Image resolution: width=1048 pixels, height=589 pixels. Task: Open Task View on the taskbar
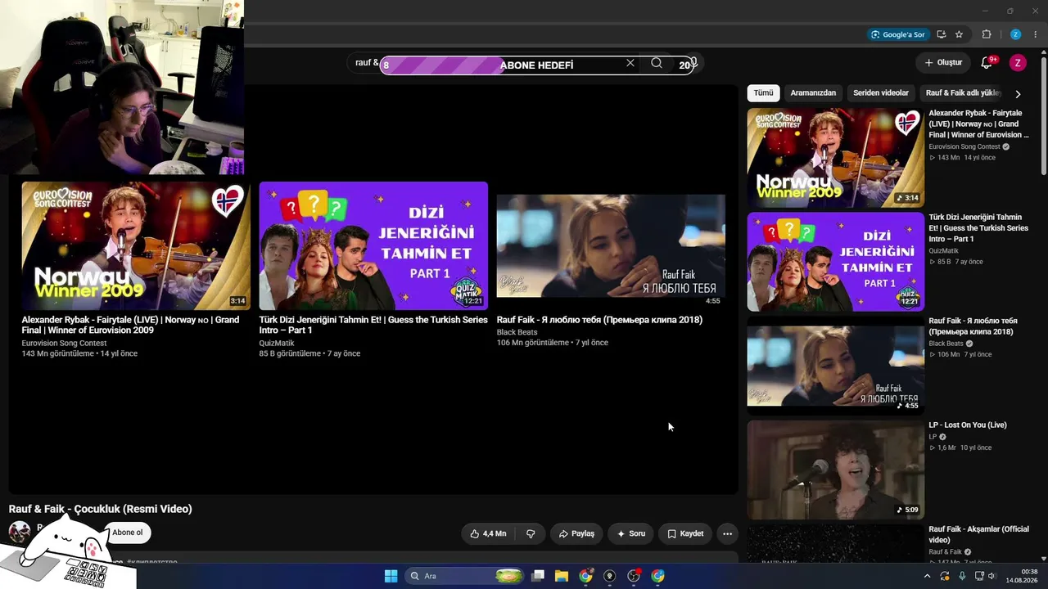(538, 576)
